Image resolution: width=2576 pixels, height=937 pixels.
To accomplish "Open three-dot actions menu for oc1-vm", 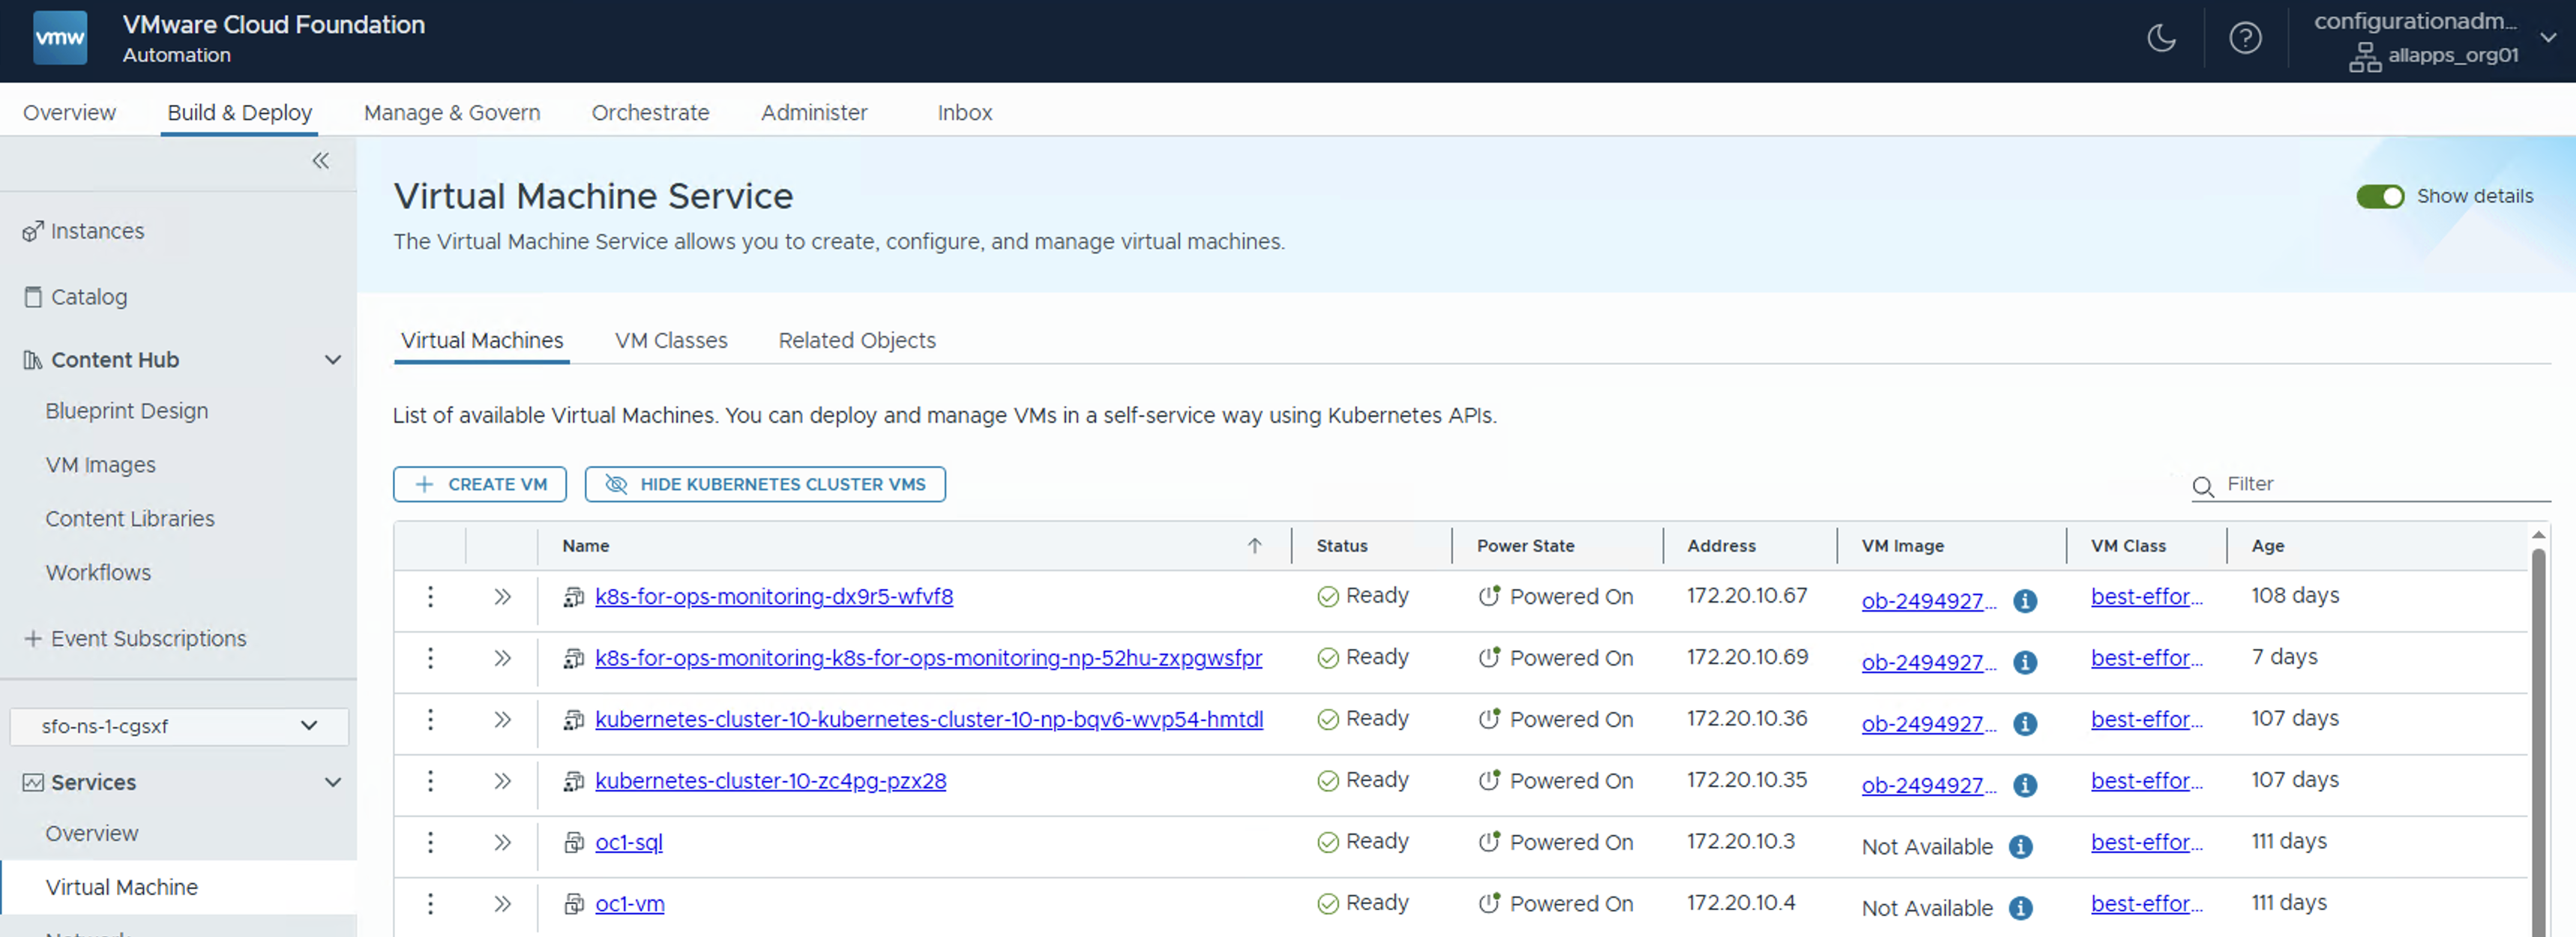I will click(430, 904).
